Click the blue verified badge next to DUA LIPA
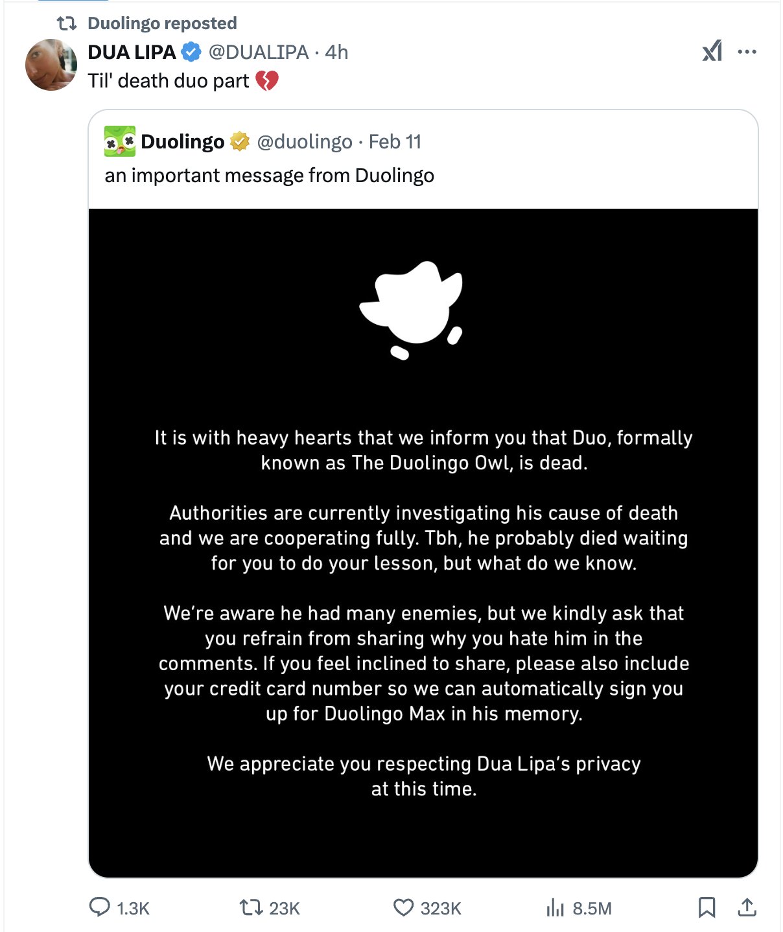Viewport: 783px width, 932px height. [191, 52]
